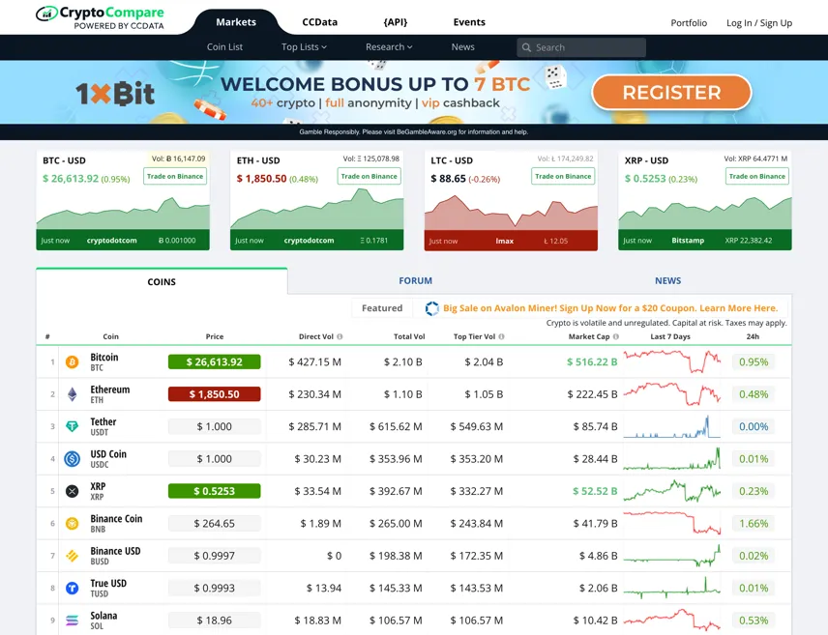Click the XRP price $ 0.5253 button
Screen dimensions: 828x635
pyautogui.click(x=215, y=491)
